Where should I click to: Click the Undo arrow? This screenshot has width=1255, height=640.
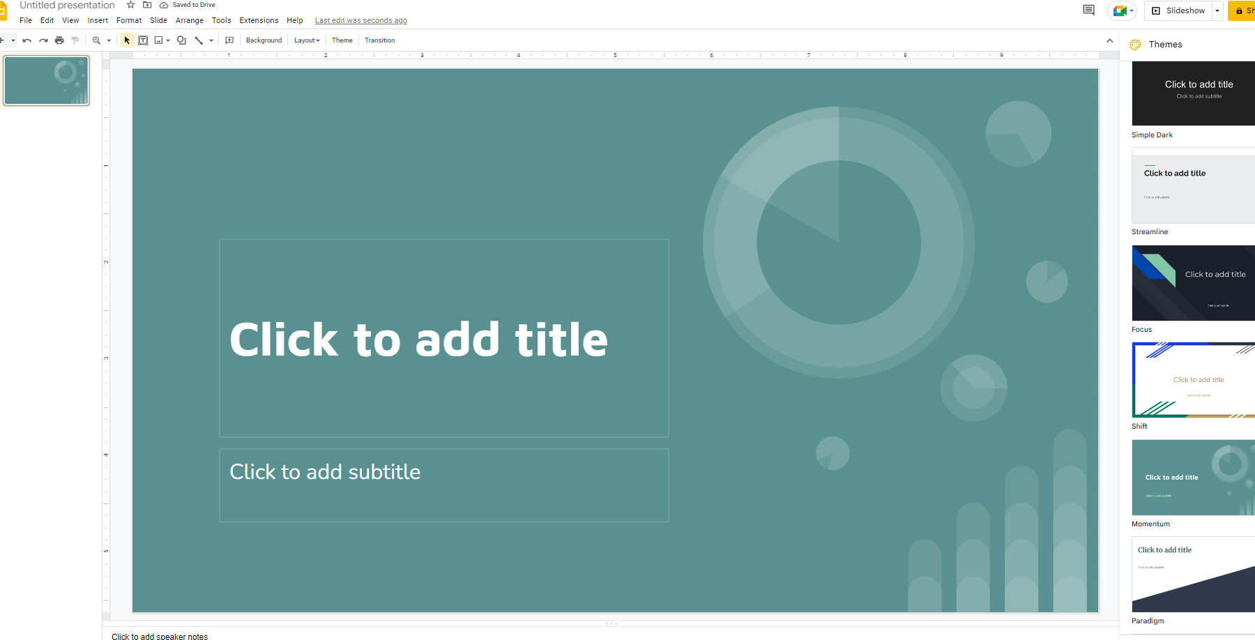click(27, 40)
